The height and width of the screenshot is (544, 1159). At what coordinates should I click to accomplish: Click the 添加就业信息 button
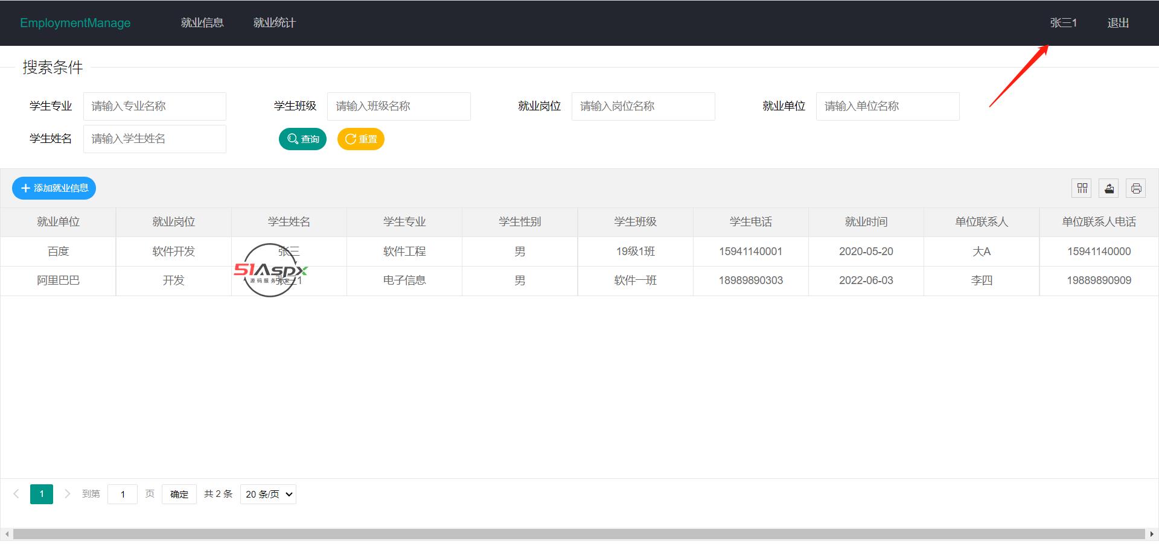tap(54, 188)
